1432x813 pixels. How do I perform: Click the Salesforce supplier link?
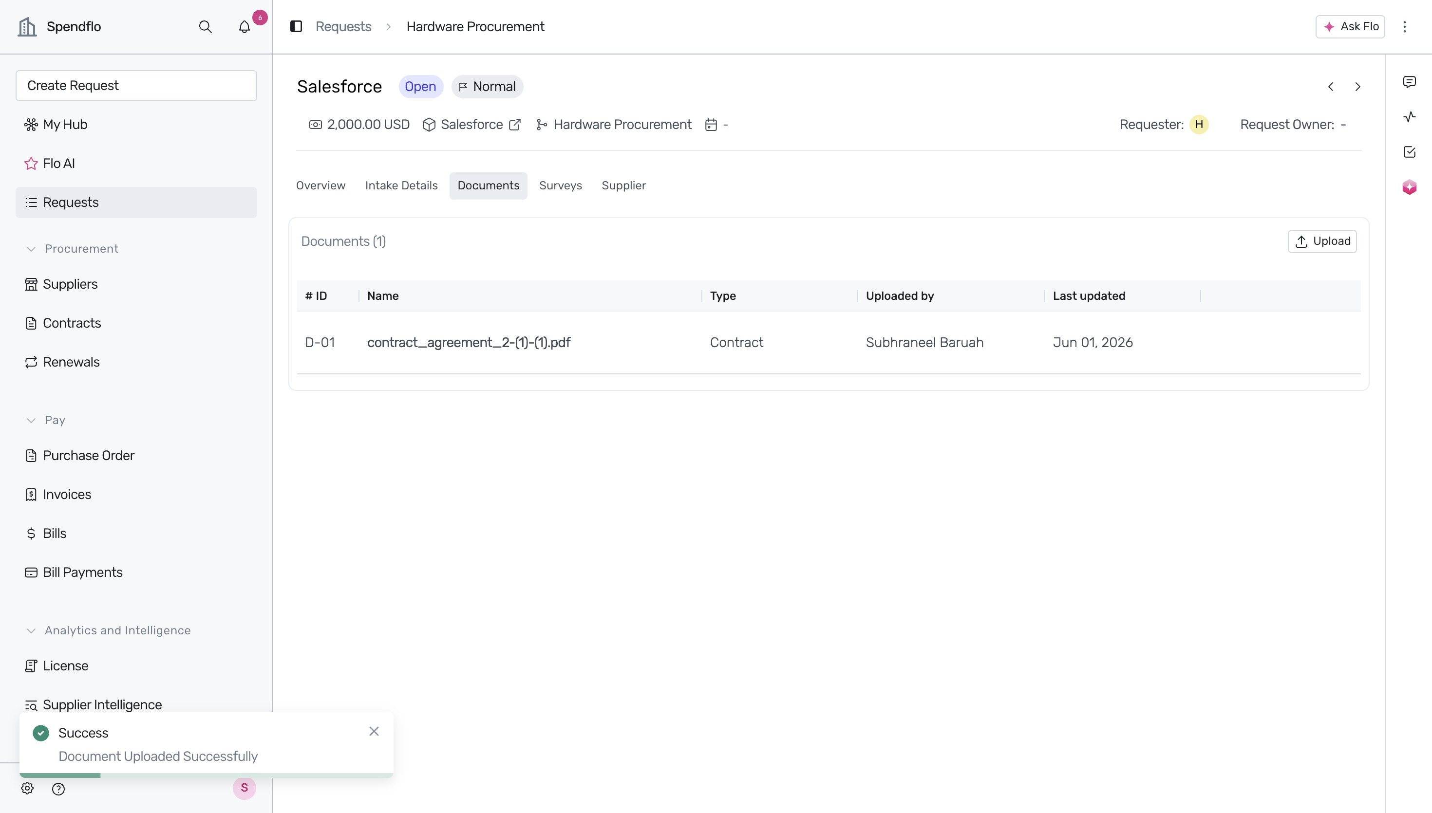[471, 125]
